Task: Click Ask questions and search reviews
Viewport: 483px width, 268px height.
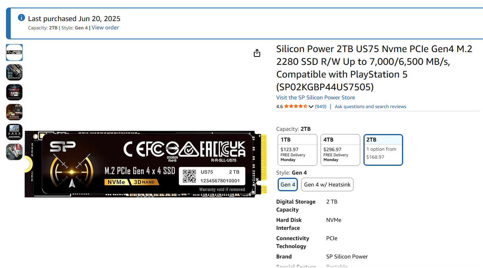Action: click(371, 107)
